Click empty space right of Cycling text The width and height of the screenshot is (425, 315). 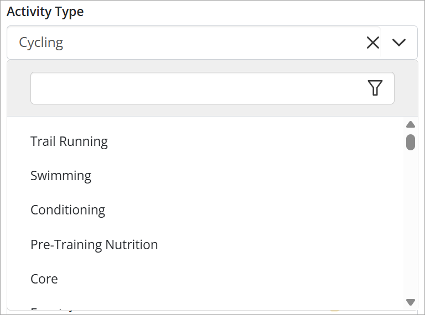coord(214,43)
